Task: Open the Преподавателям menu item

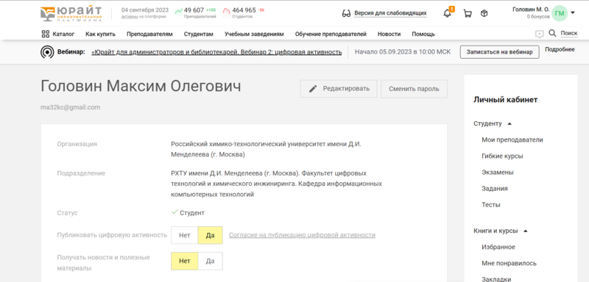Action: pos(149,34)
